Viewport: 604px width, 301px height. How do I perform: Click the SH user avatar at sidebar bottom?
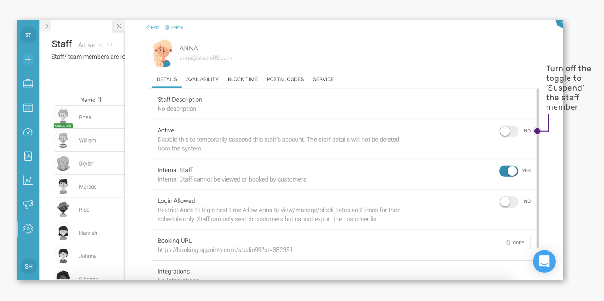[29, 266]
